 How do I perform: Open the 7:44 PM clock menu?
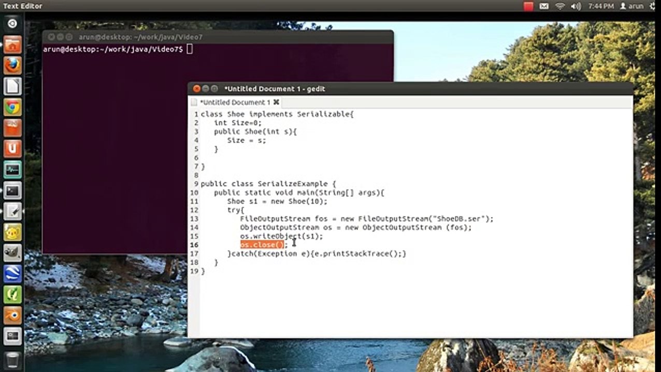point(601,6)
